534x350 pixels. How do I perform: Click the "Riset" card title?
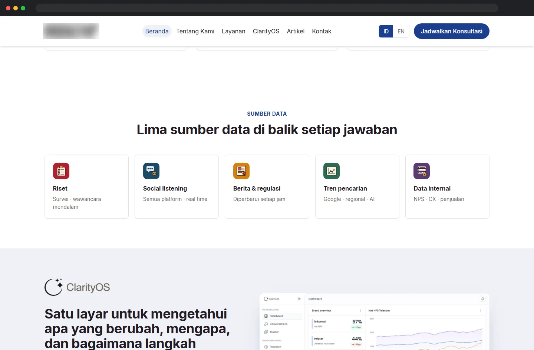tap(60, 188)
